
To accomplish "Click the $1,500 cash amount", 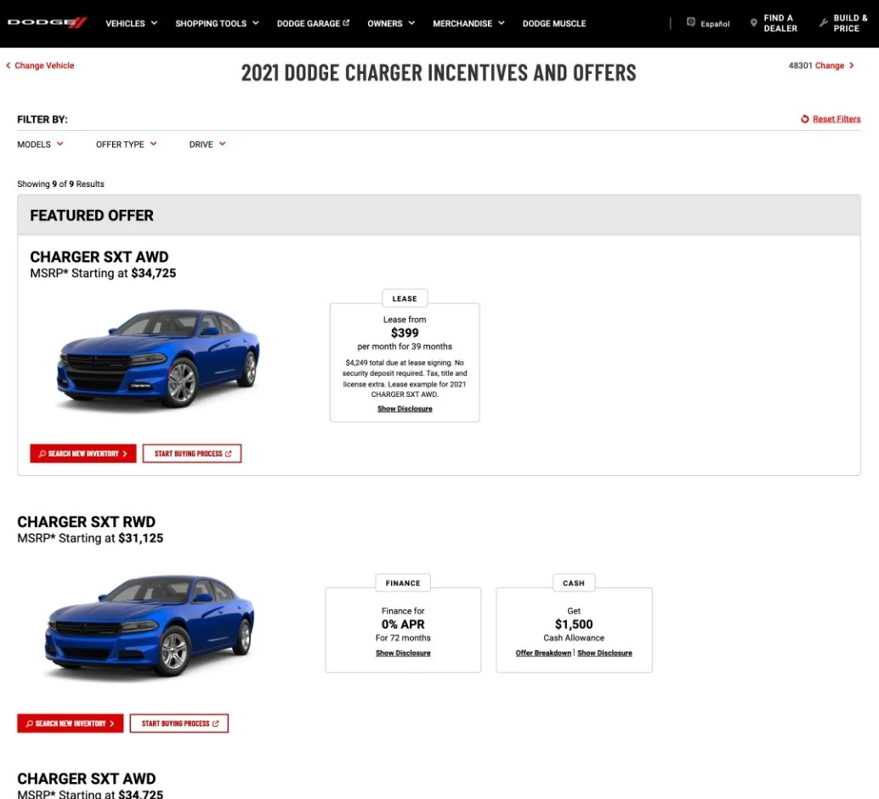I will [574, 625].
